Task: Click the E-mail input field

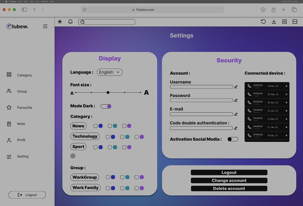Action: pyautogui.click(x=201, y=114)
